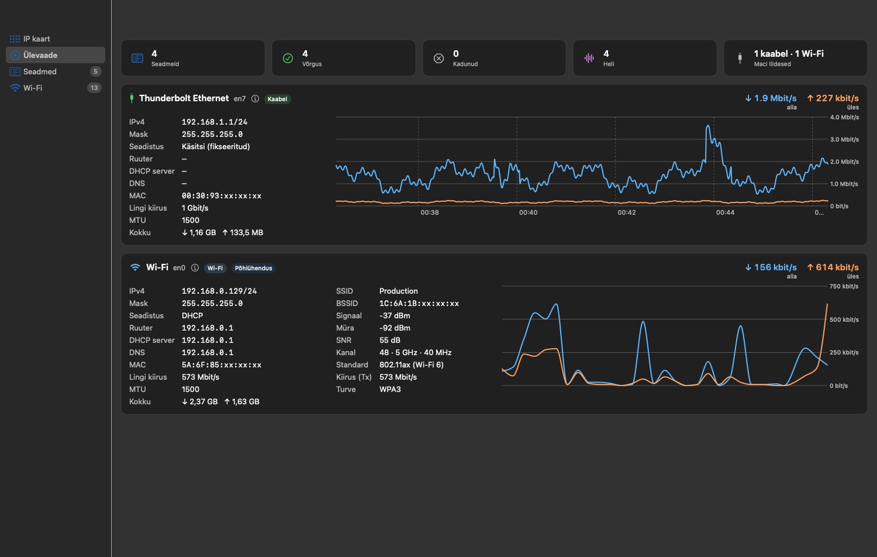Screen dimensions: 877x557
Task: Select Ülevaade in the sidebar
Action: coord(56,55)
